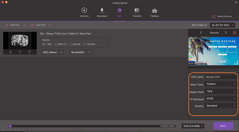
Task: Switch to previous DVD template arrow
Action: tap(201, 32)
